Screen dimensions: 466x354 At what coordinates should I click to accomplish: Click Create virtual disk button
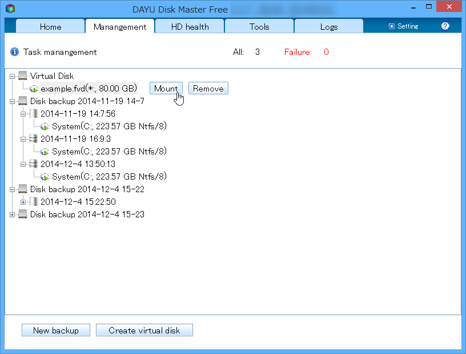tap(144, 330)
